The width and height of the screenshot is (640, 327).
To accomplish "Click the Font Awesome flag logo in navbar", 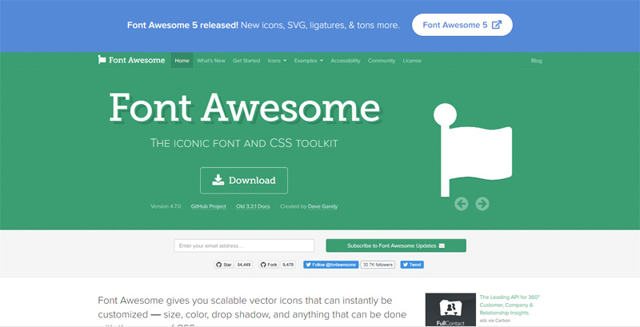I will [131, 60].
